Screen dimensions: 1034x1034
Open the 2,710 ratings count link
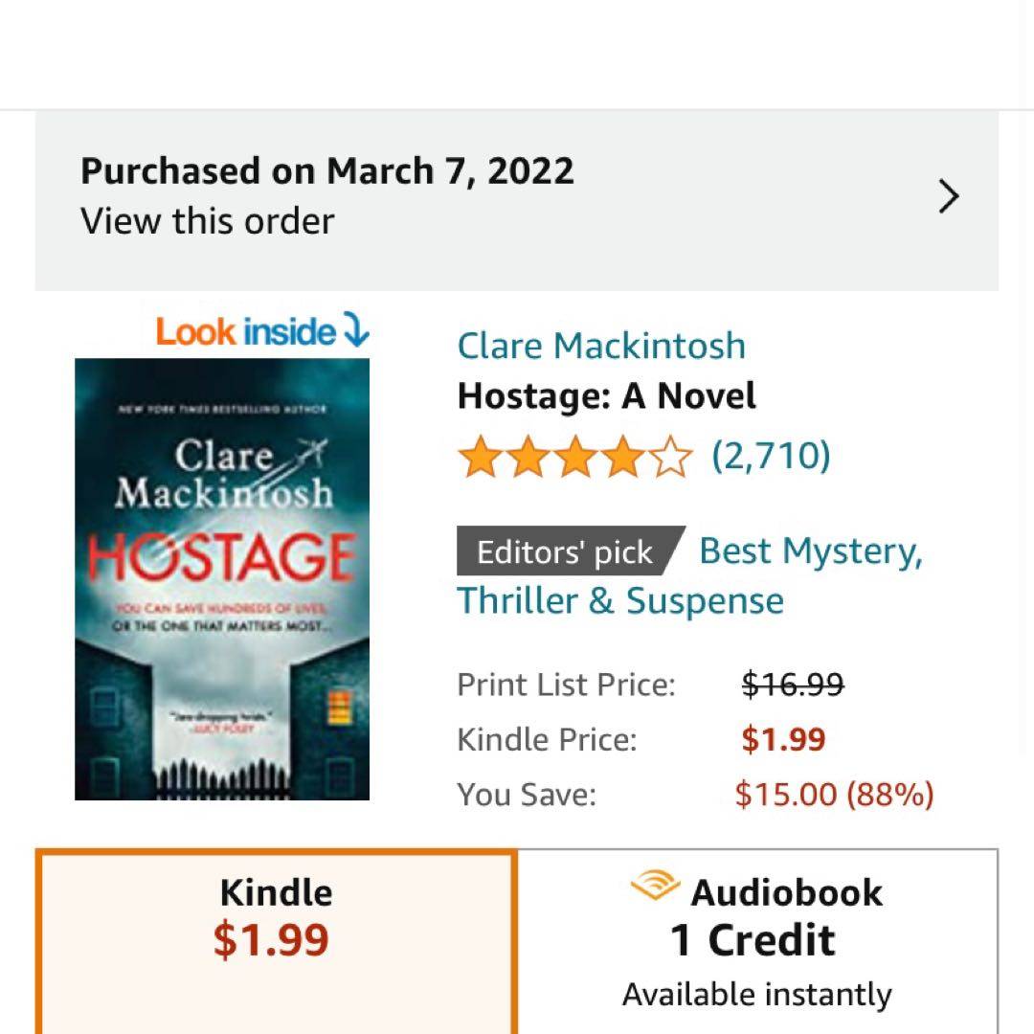coord(771,456)
